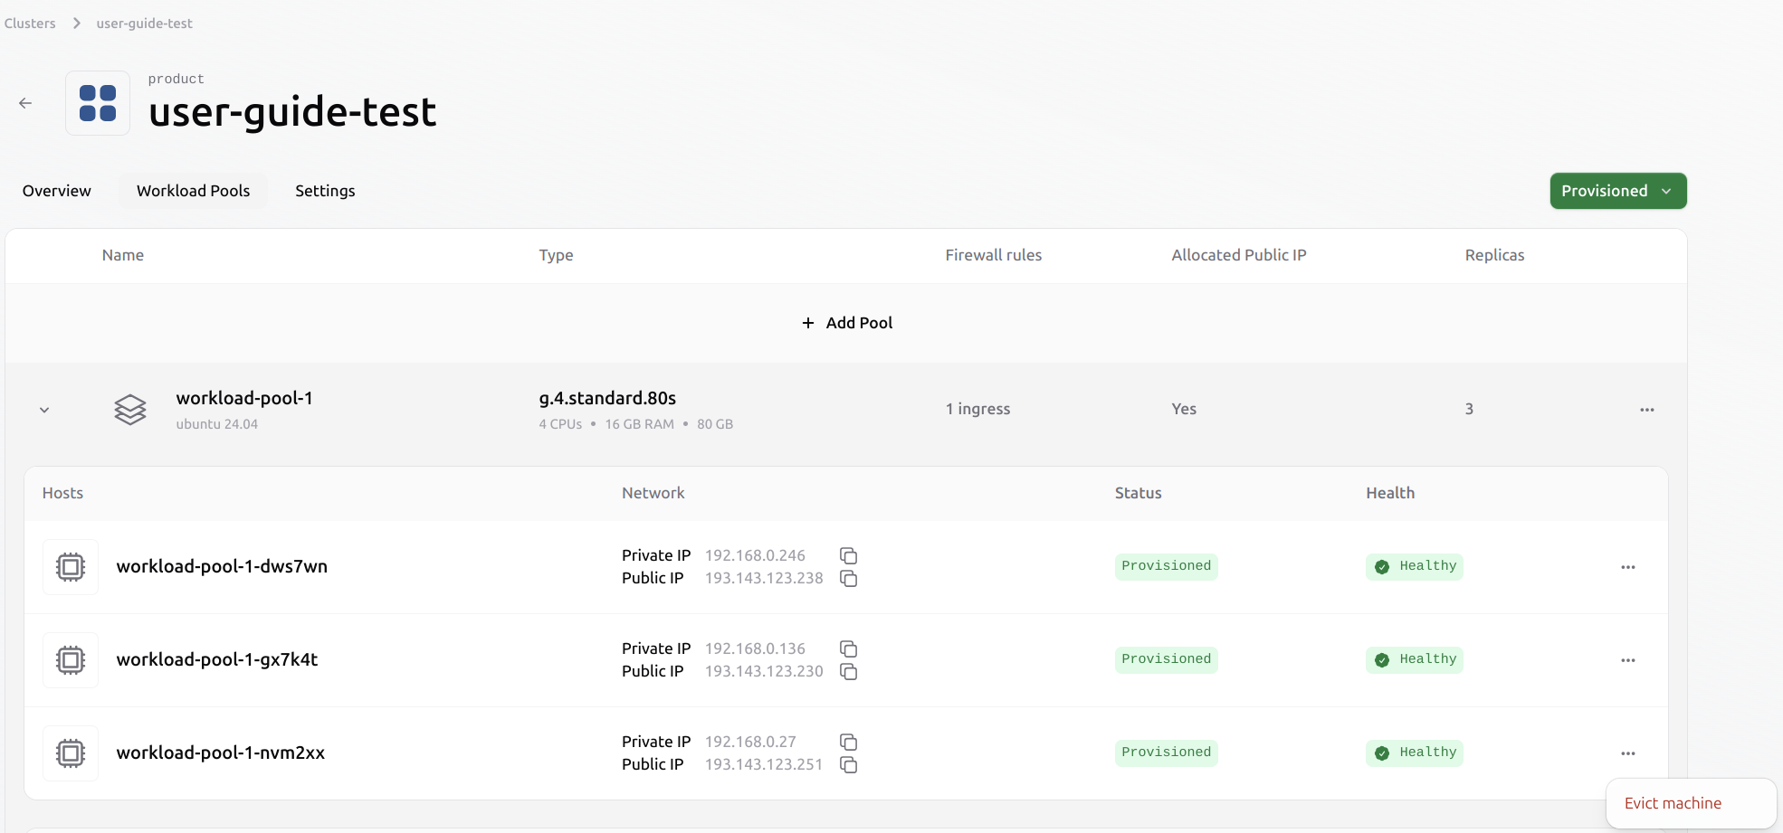Copy the public IP 193.143.123.230

click(848, 671)
